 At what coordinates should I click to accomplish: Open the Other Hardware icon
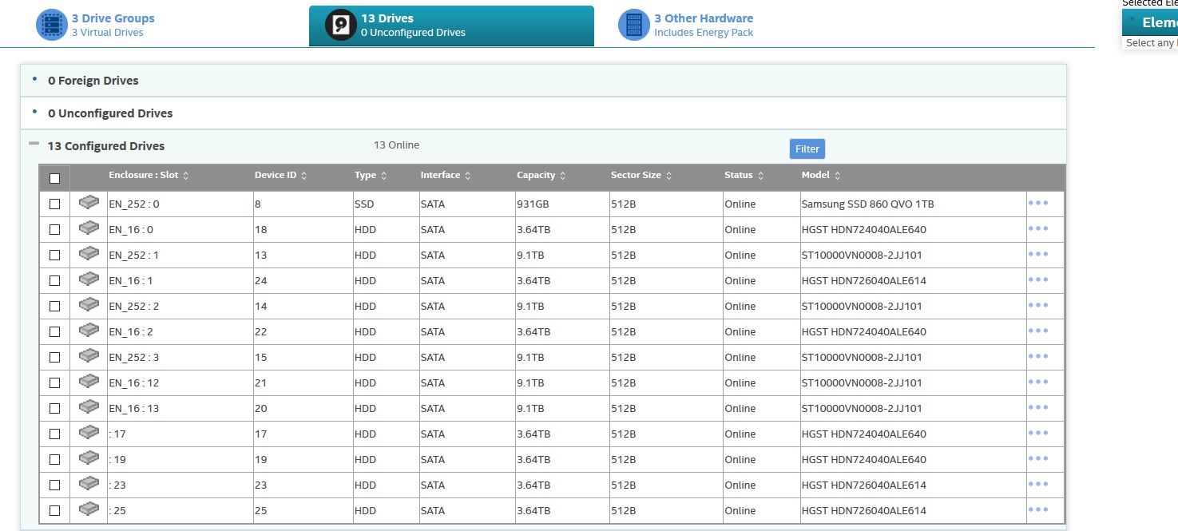click(634, 25)
